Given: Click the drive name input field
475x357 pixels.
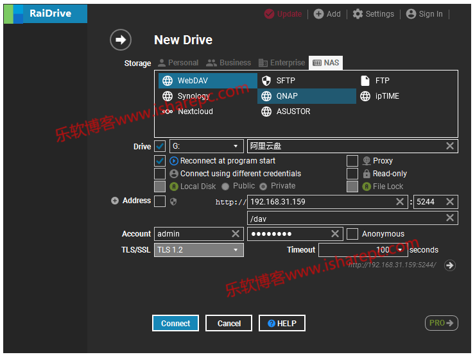Looking at the screenshot, I should pyautogui.click(x=352, y=146).
